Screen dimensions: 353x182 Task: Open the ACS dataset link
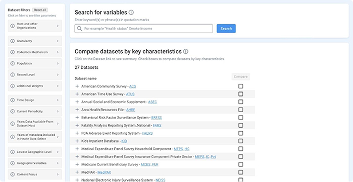coord(133,86)
